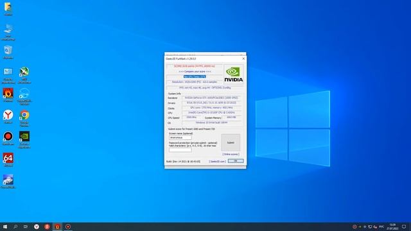Click the red SCORE result line
Screen dimensions: 411x231
[x=195, y=66]
